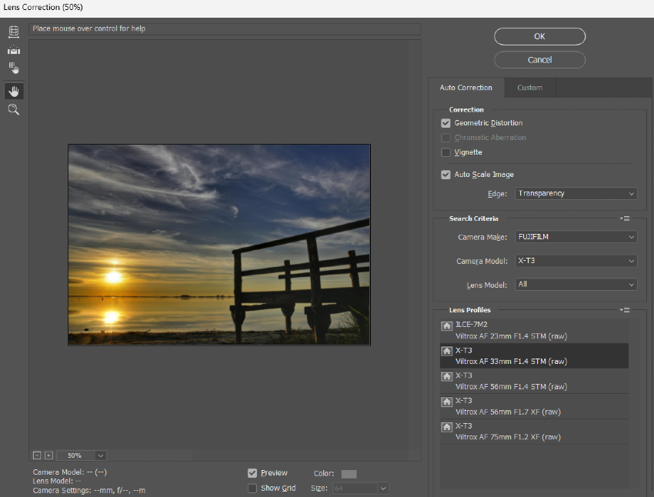Open the Search Criteria panel menu

pos(625,218)
